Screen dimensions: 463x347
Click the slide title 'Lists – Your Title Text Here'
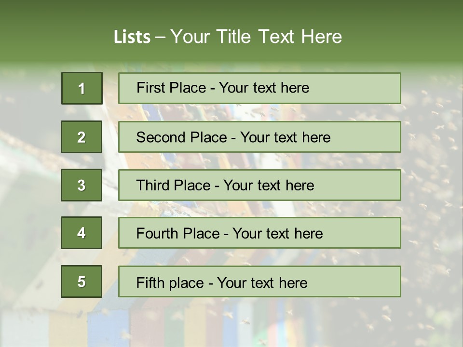click(x=228, y=37)
